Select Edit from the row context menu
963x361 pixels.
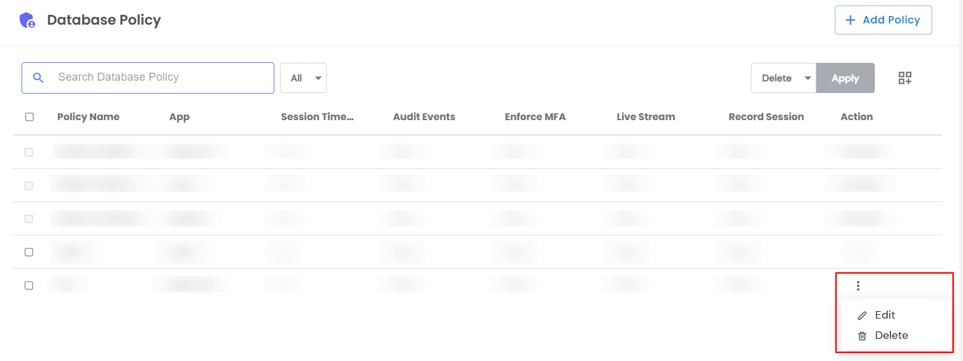(885, 314)
